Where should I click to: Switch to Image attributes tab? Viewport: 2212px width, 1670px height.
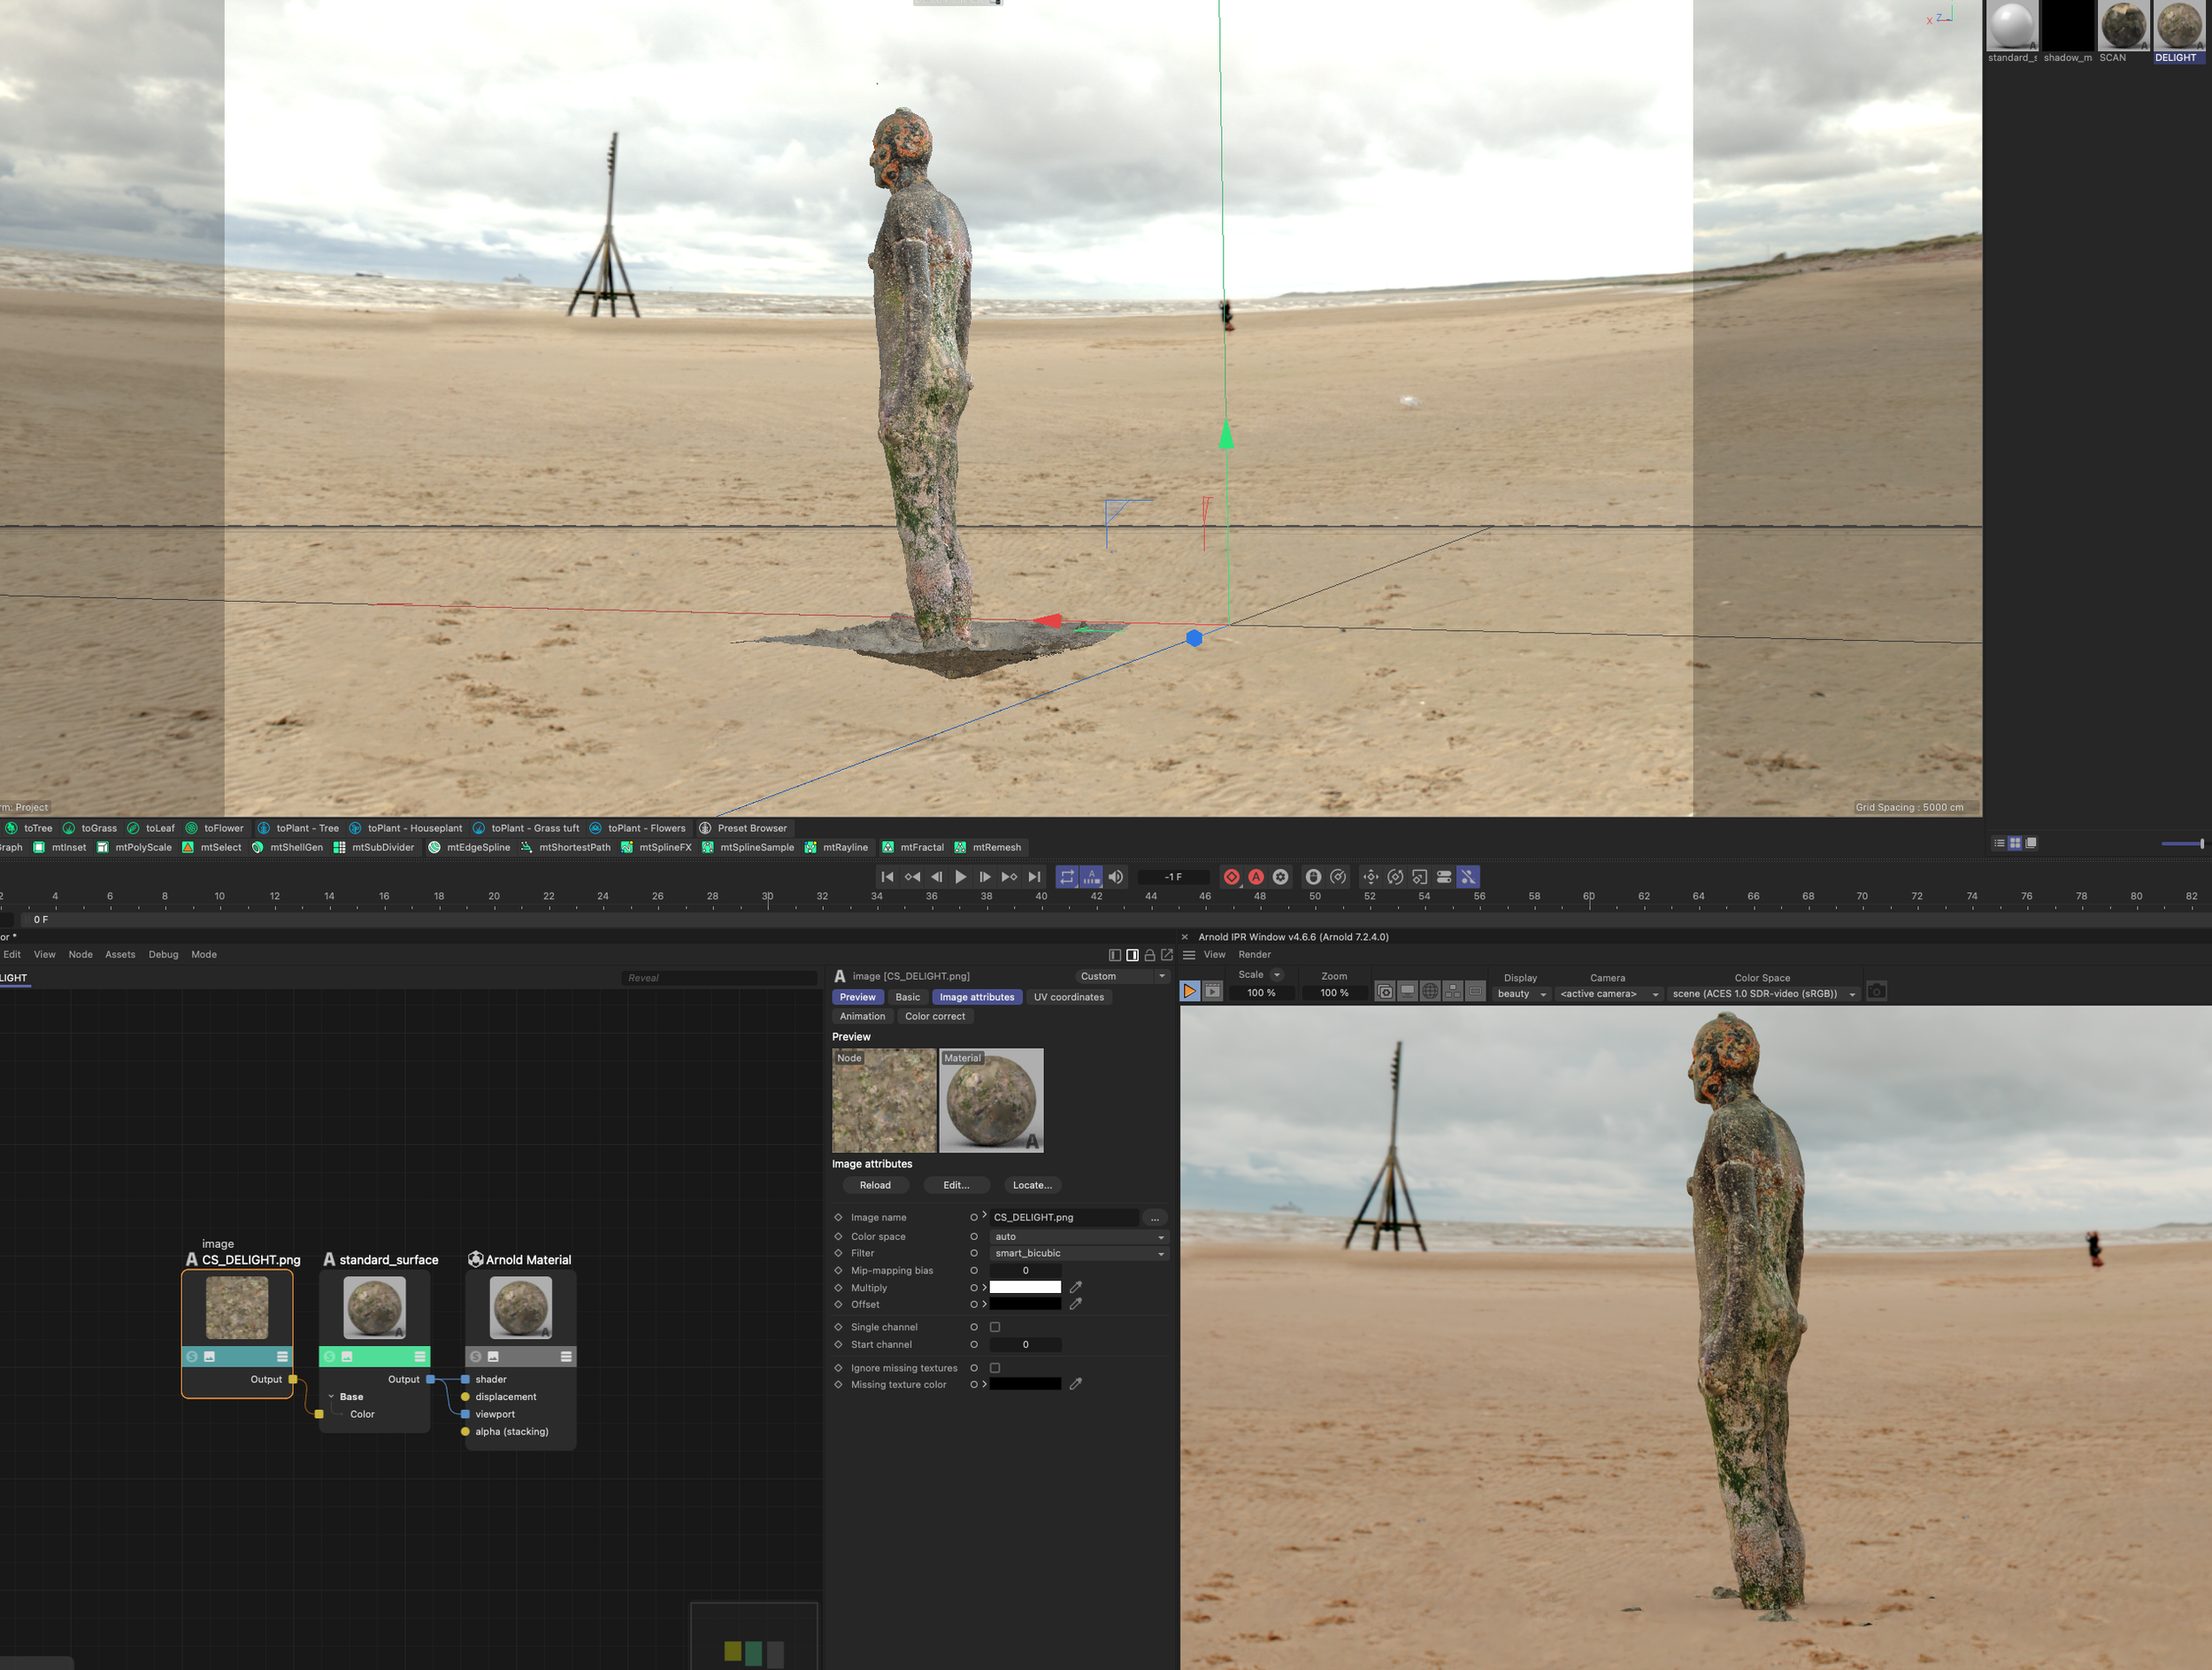pyautogui.click(x=977, y=997)
